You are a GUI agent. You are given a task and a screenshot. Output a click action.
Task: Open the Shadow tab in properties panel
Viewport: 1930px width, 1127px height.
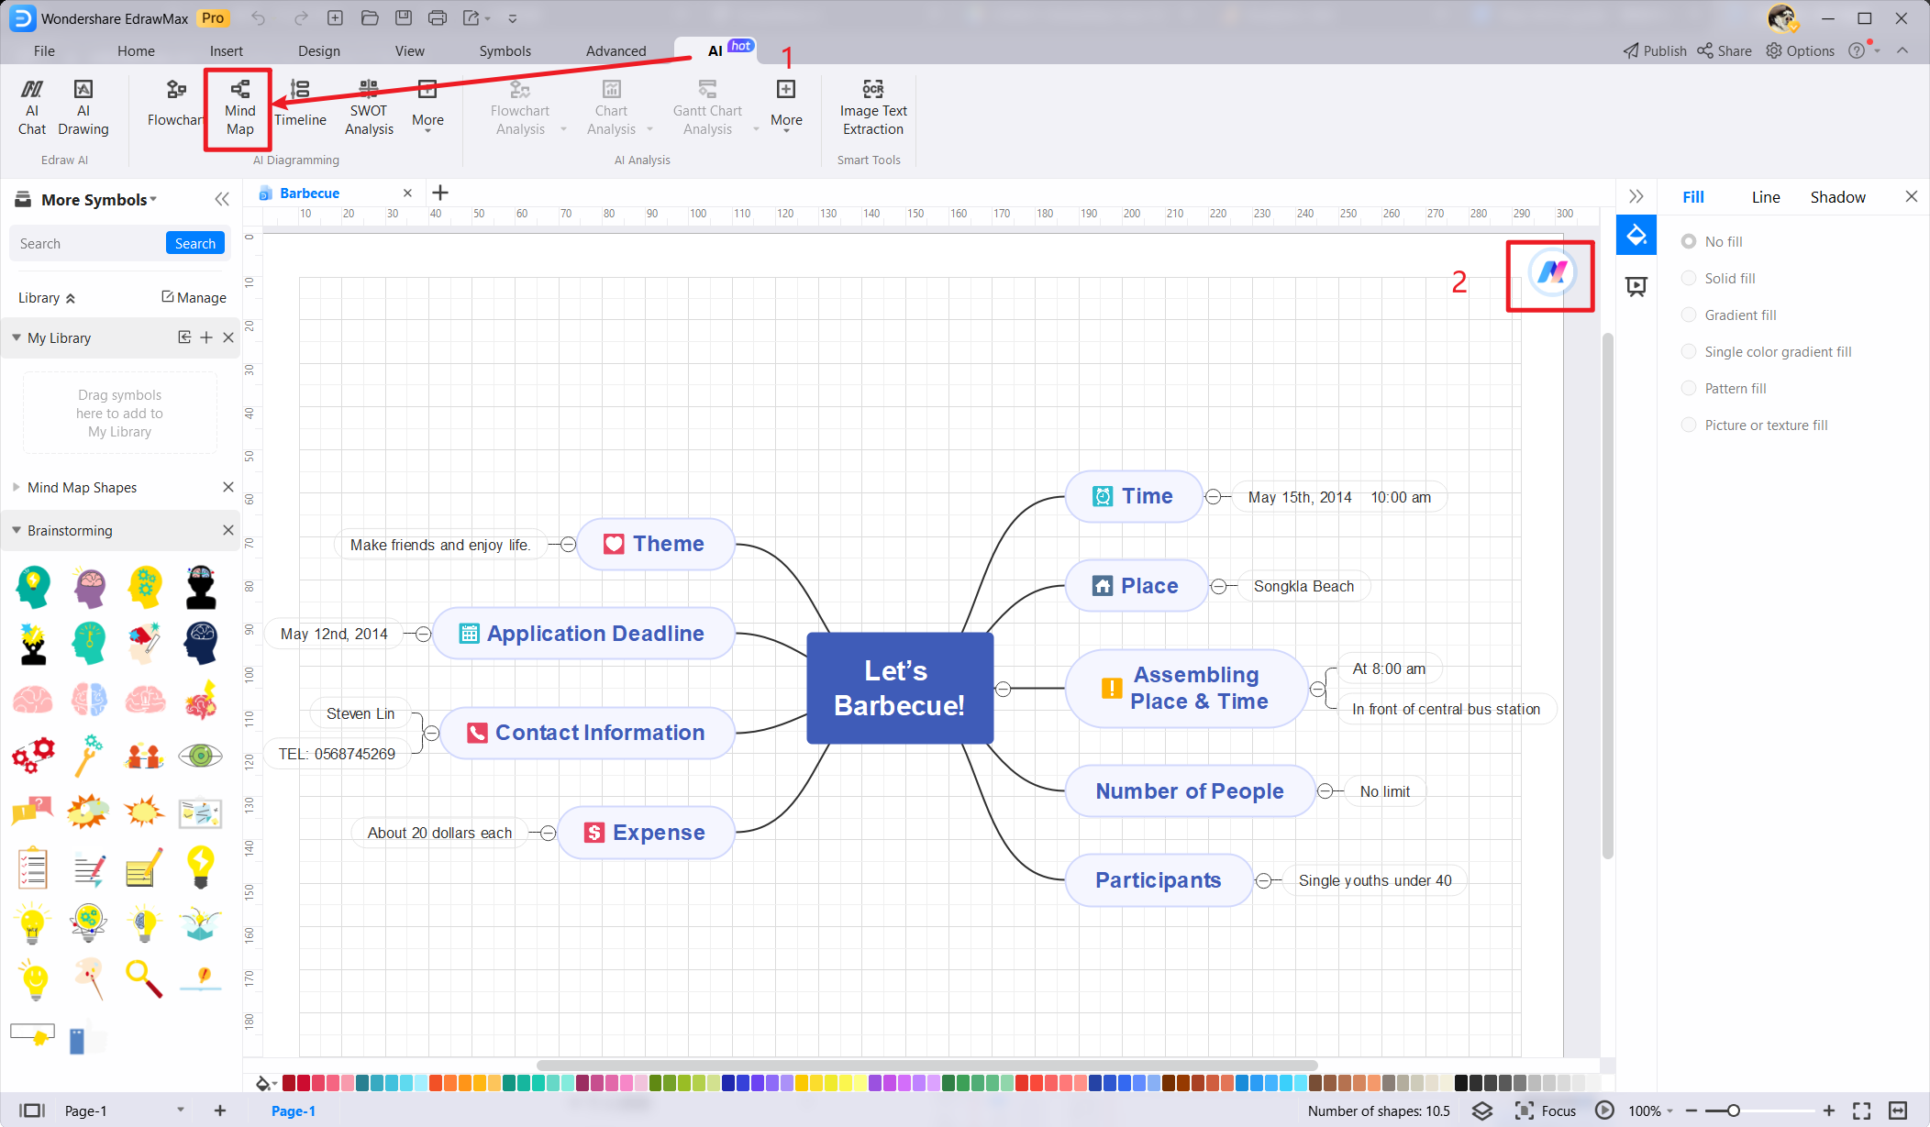pos(1836,197)
